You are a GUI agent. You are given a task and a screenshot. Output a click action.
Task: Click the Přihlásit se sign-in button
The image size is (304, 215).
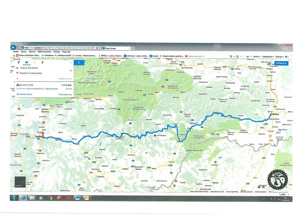click(x=281, y=63)
